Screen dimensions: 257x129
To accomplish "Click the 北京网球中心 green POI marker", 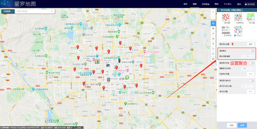I will point(125,104).
